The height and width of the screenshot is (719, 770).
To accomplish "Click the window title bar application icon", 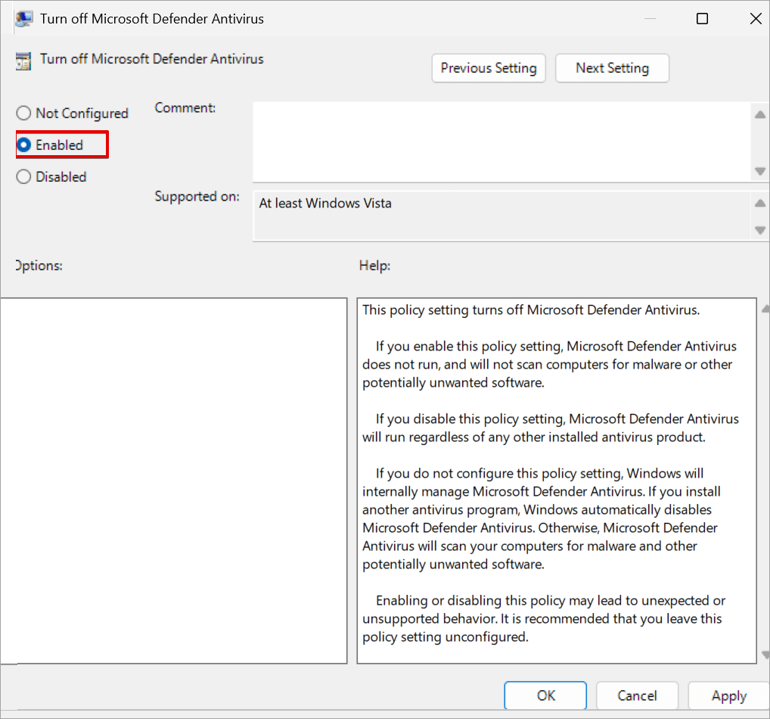I will point(23,17).
